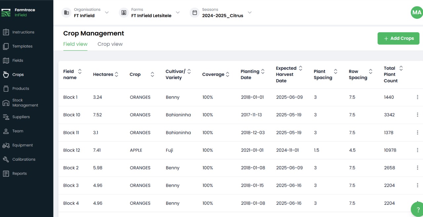Image resolution: width=423 pixels, height=217 pixels.
Task: Open Instructions clipboard icon in sidebar
Action: coord(6,32)
